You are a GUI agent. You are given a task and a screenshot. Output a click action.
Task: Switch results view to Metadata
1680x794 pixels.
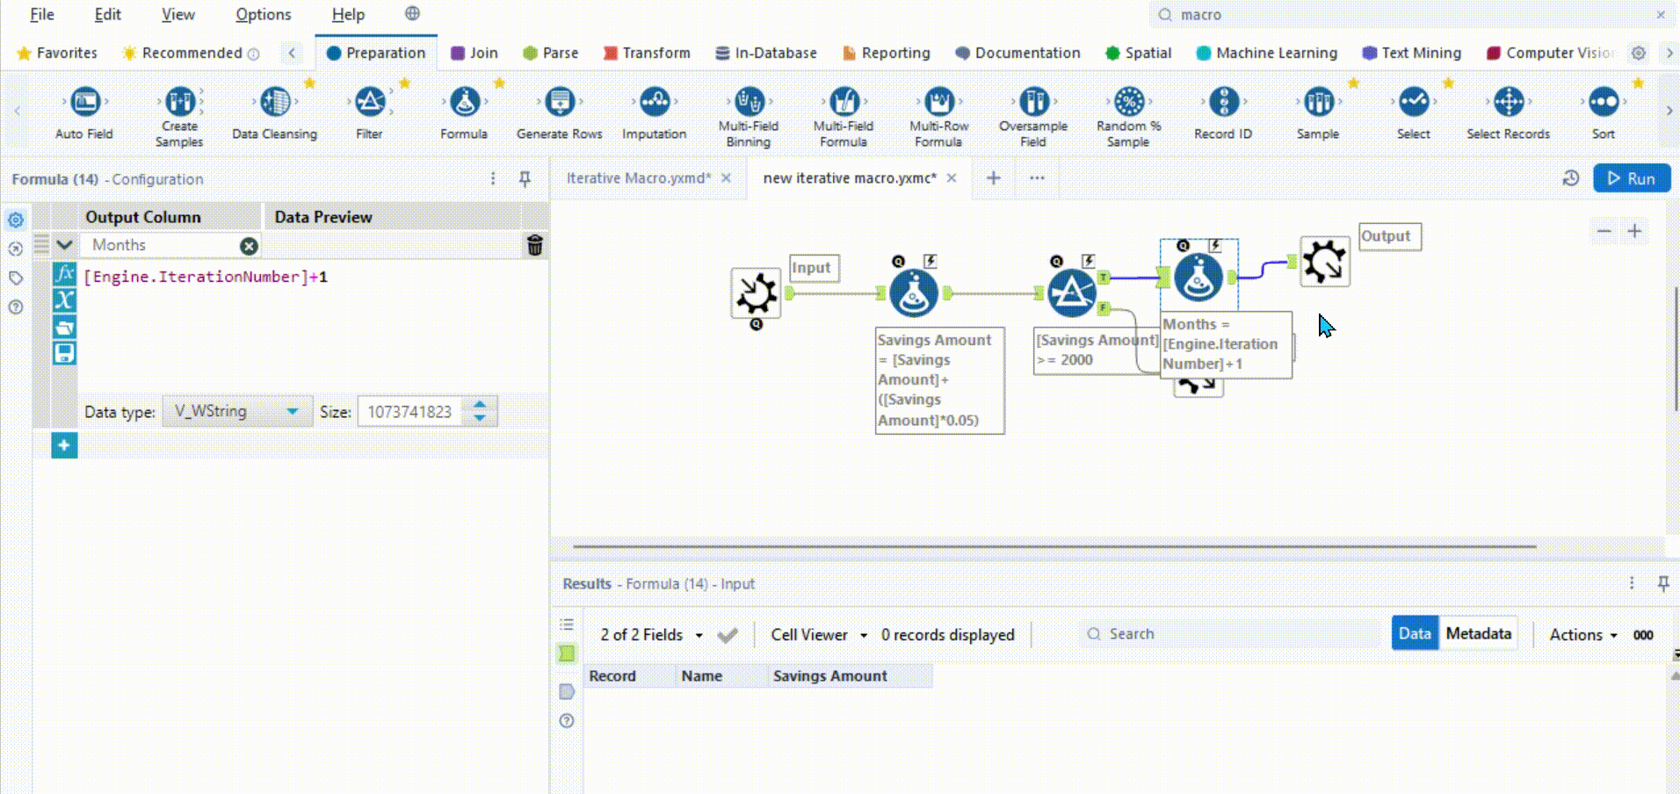pyautogui.click(x=1478, y=633)
